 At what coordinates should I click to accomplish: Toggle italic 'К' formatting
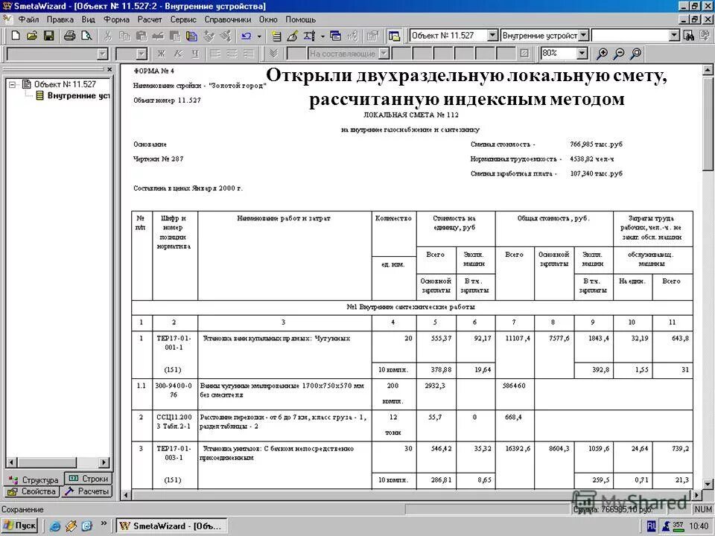[178, 54]
